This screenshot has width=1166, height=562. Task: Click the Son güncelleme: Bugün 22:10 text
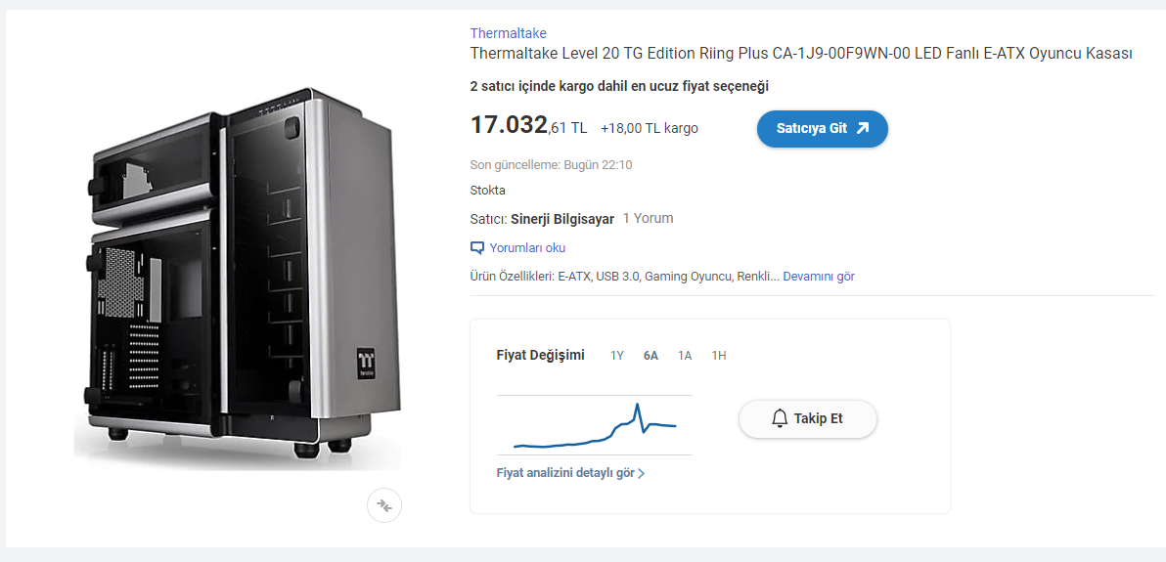[551, 165]
